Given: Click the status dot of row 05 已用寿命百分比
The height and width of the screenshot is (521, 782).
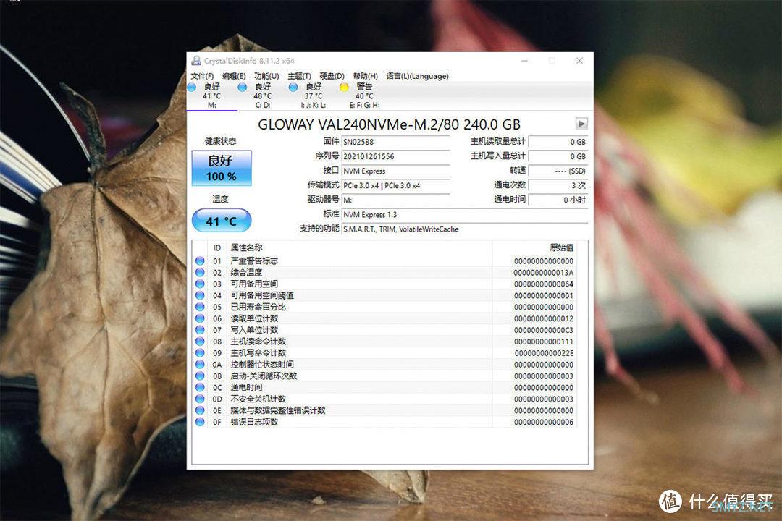Looking at the screenshot, I should point(200,307).
